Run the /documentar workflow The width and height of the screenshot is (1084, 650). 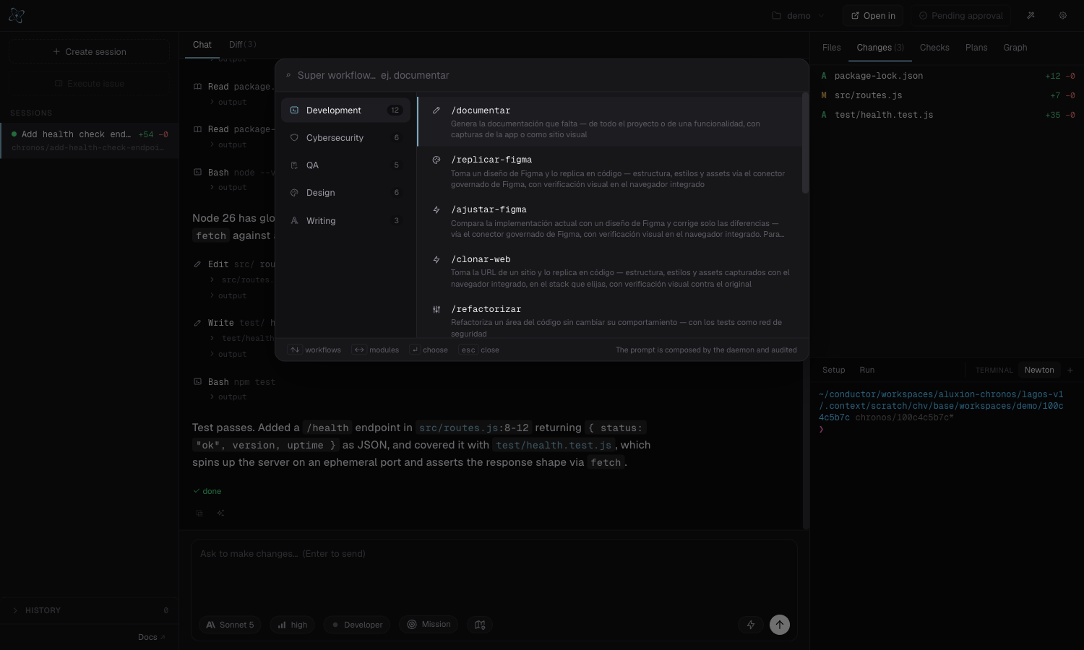609,122
